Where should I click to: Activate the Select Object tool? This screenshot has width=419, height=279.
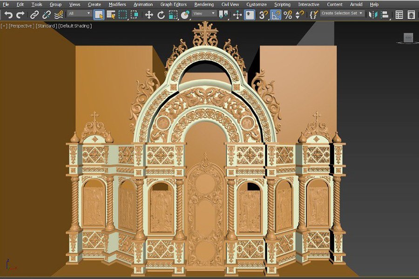99,15
